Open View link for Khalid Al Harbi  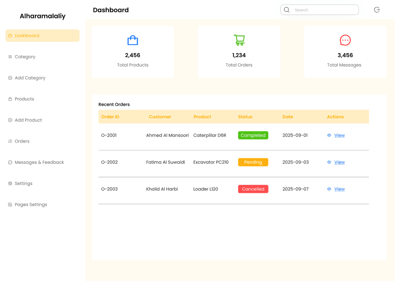click(x=339, y=189)
